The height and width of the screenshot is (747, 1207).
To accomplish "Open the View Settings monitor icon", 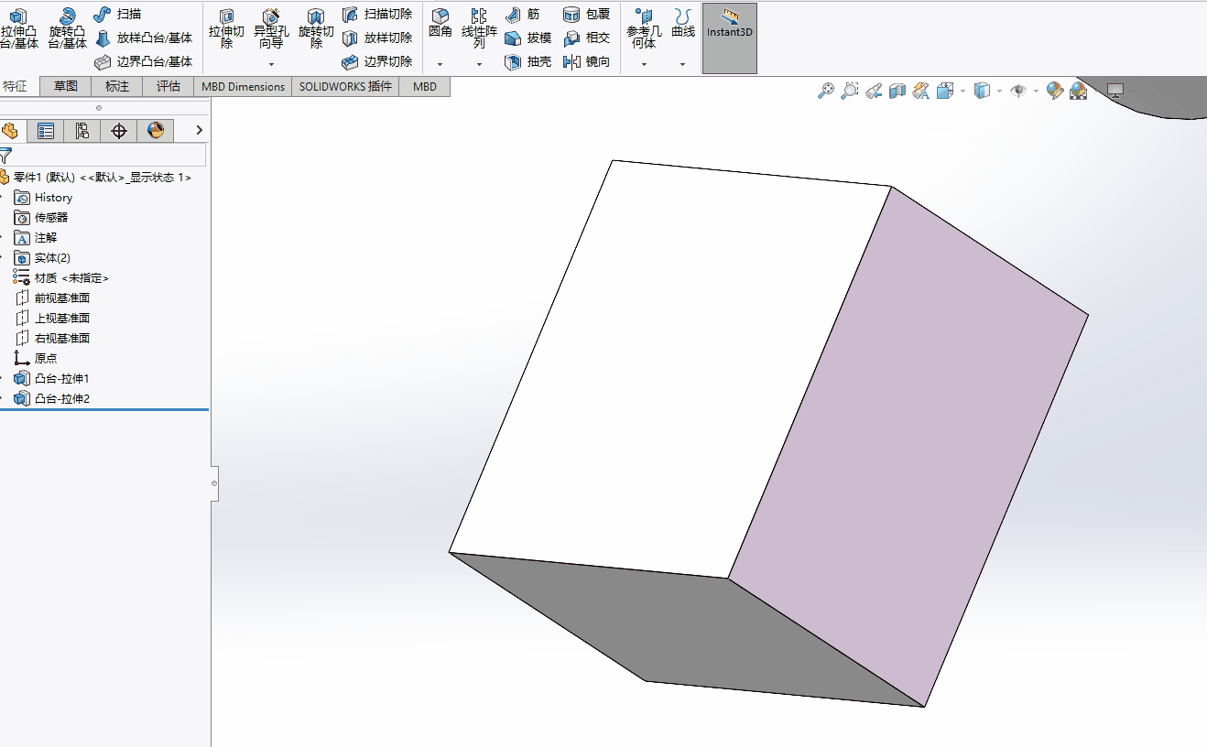I will [1115, 91].
